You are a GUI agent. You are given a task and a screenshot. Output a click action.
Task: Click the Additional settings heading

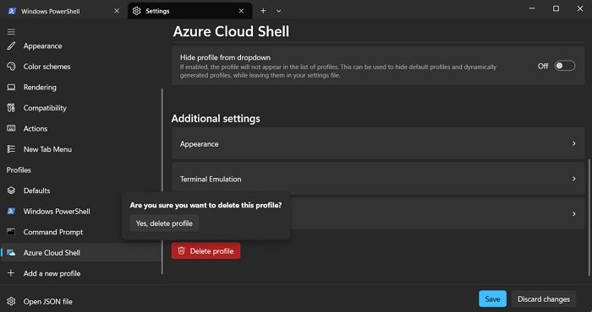[216, 118]
